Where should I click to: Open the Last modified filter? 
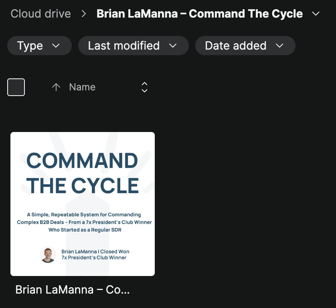[x=133, y=46]
